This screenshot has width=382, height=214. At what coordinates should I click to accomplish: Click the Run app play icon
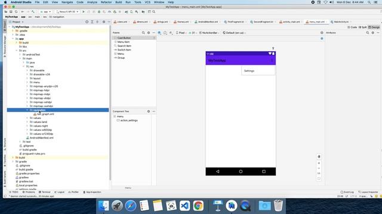[x=84, y=12]
